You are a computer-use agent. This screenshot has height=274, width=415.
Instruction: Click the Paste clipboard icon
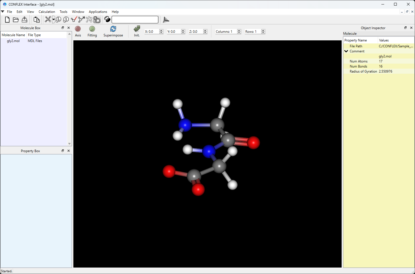coord(36,20)
